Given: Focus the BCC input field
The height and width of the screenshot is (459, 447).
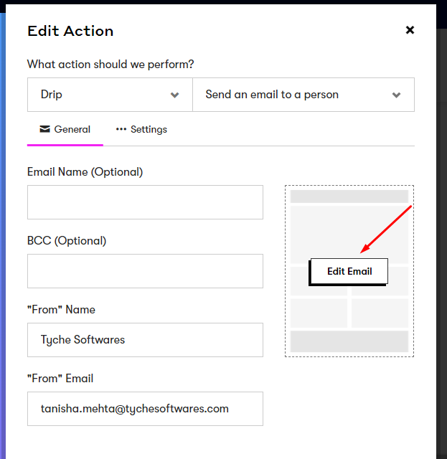Looking at the screenshot, I should coord(145,271).
